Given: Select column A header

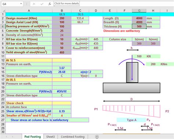Looking at the screenshot, I should [29, 11].
